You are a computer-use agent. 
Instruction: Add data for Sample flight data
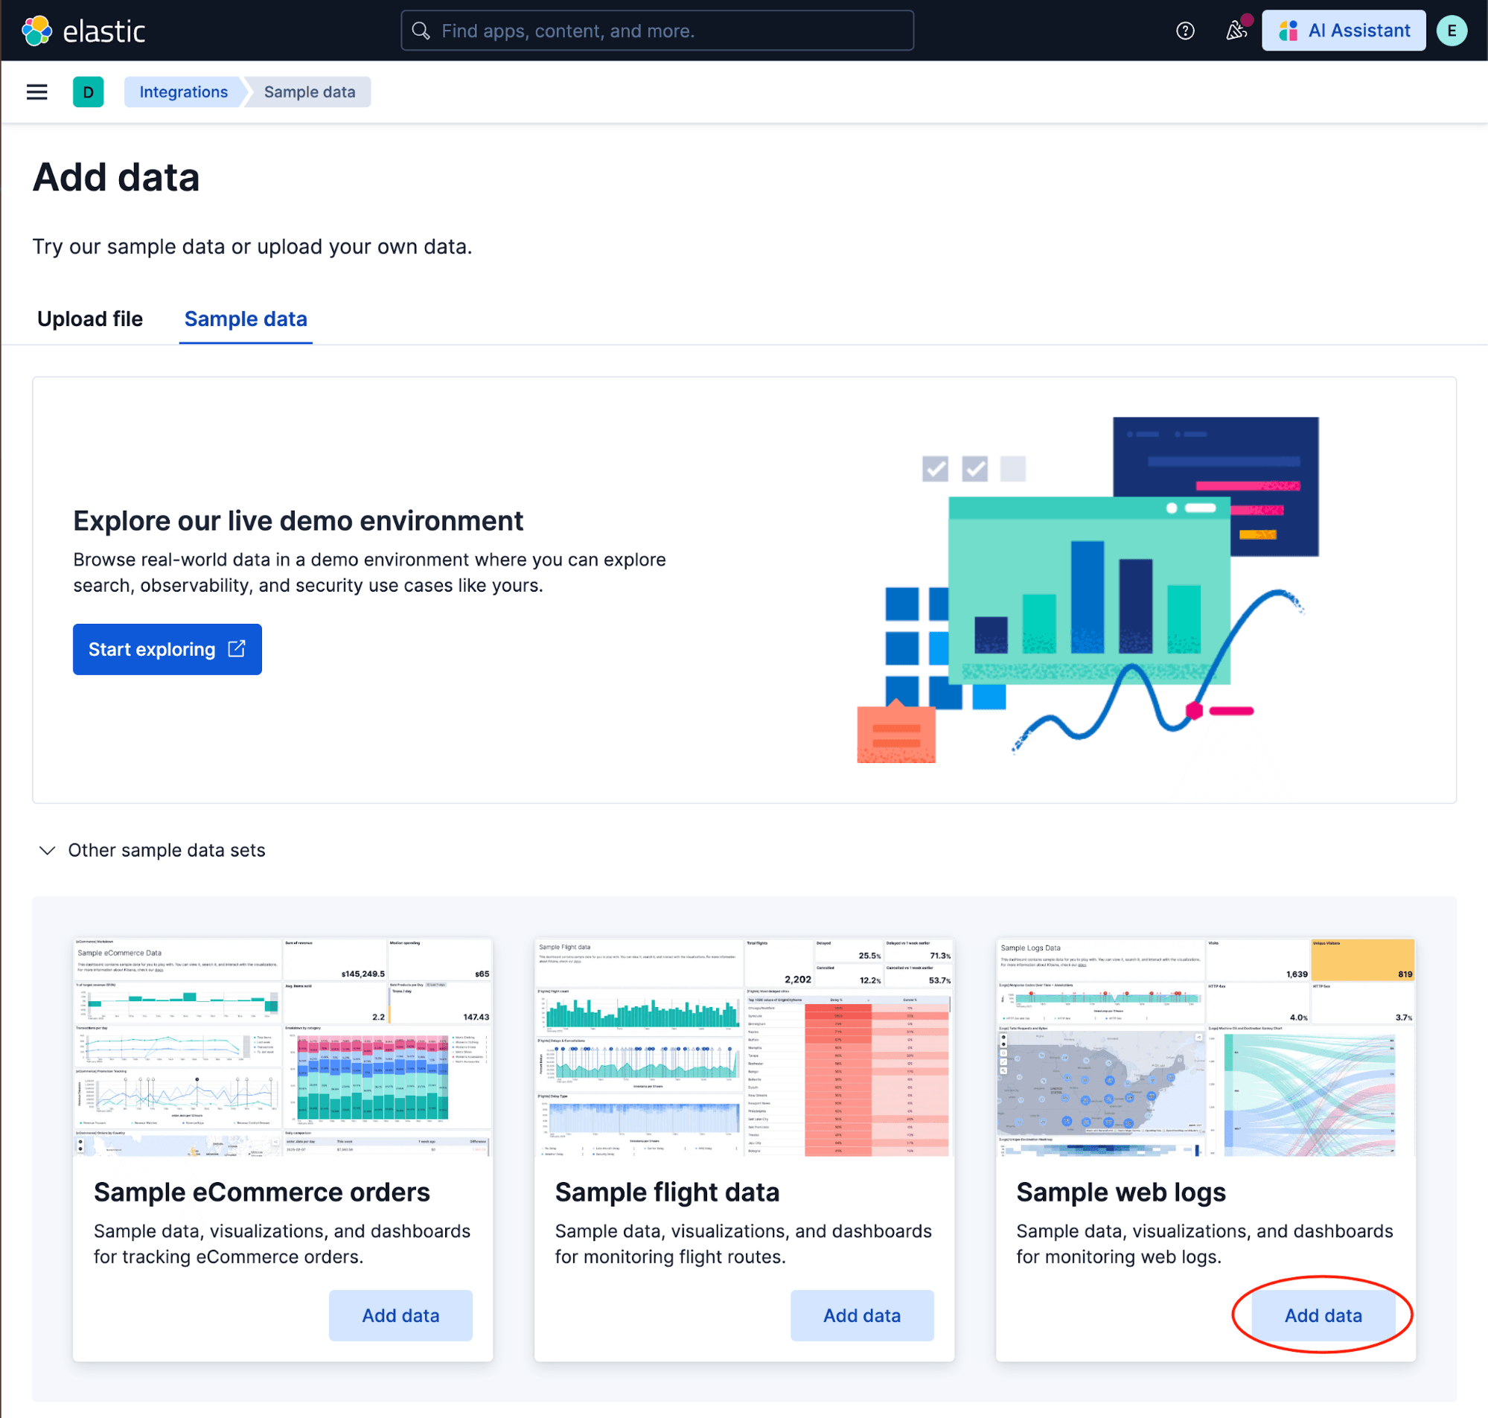(861, 1315)
